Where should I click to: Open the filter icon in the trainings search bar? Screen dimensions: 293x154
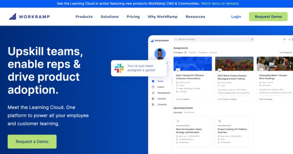(x=252, y=39)
